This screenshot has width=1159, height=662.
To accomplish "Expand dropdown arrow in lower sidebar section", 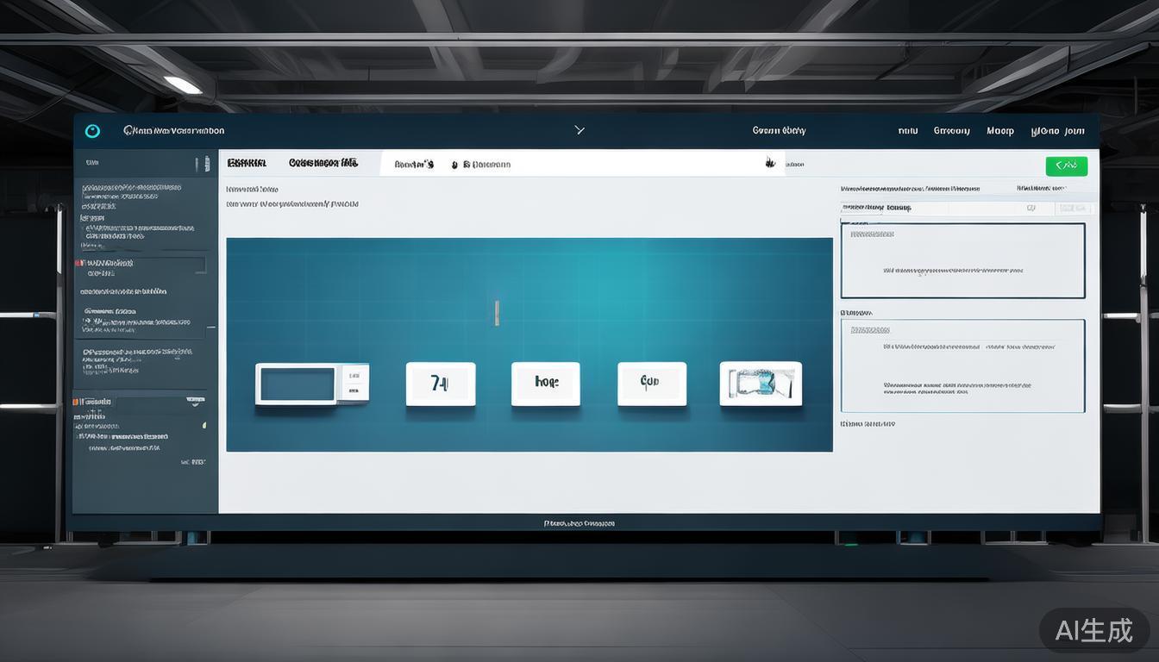I will click(x=193, y=402).
